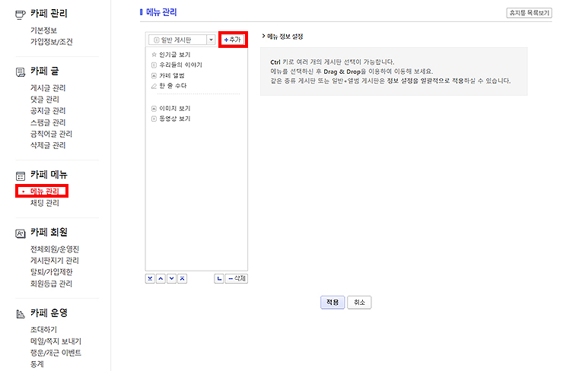Open 메일/쪽지 보내기 in the sidebar
563x371 pixels.
pos(56,341)
